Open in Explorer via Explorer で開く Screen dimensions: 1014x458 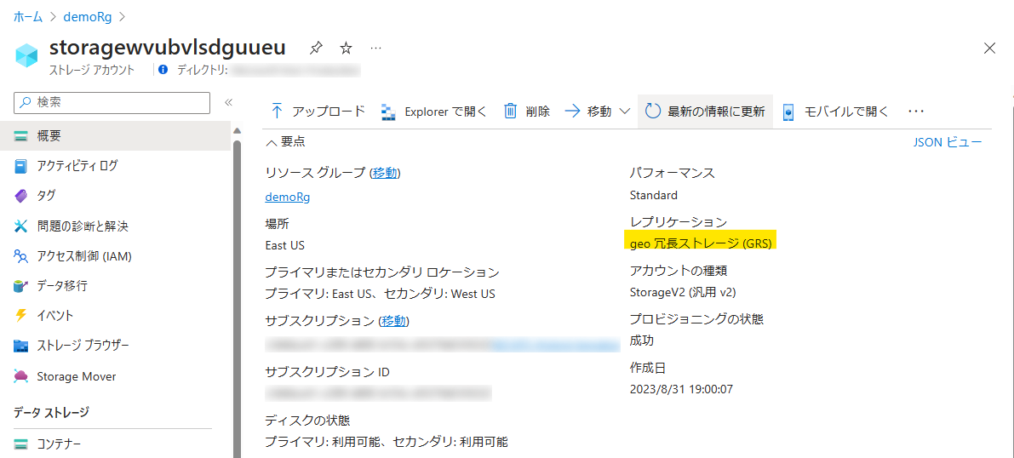coord(434,112)
